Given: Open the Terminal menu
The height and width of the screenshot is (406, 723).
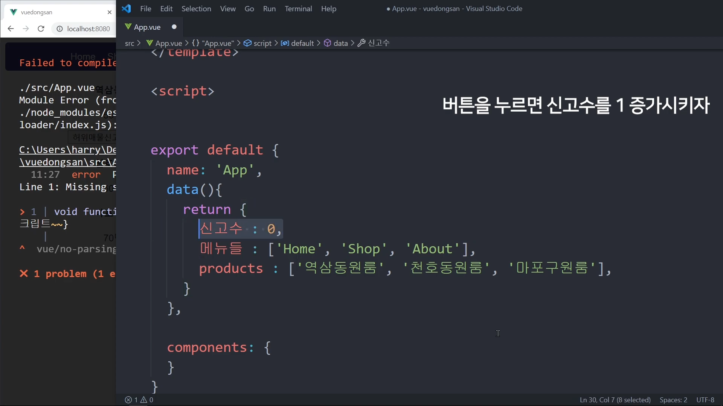Looking at the screenshot, I should point(298,9).
